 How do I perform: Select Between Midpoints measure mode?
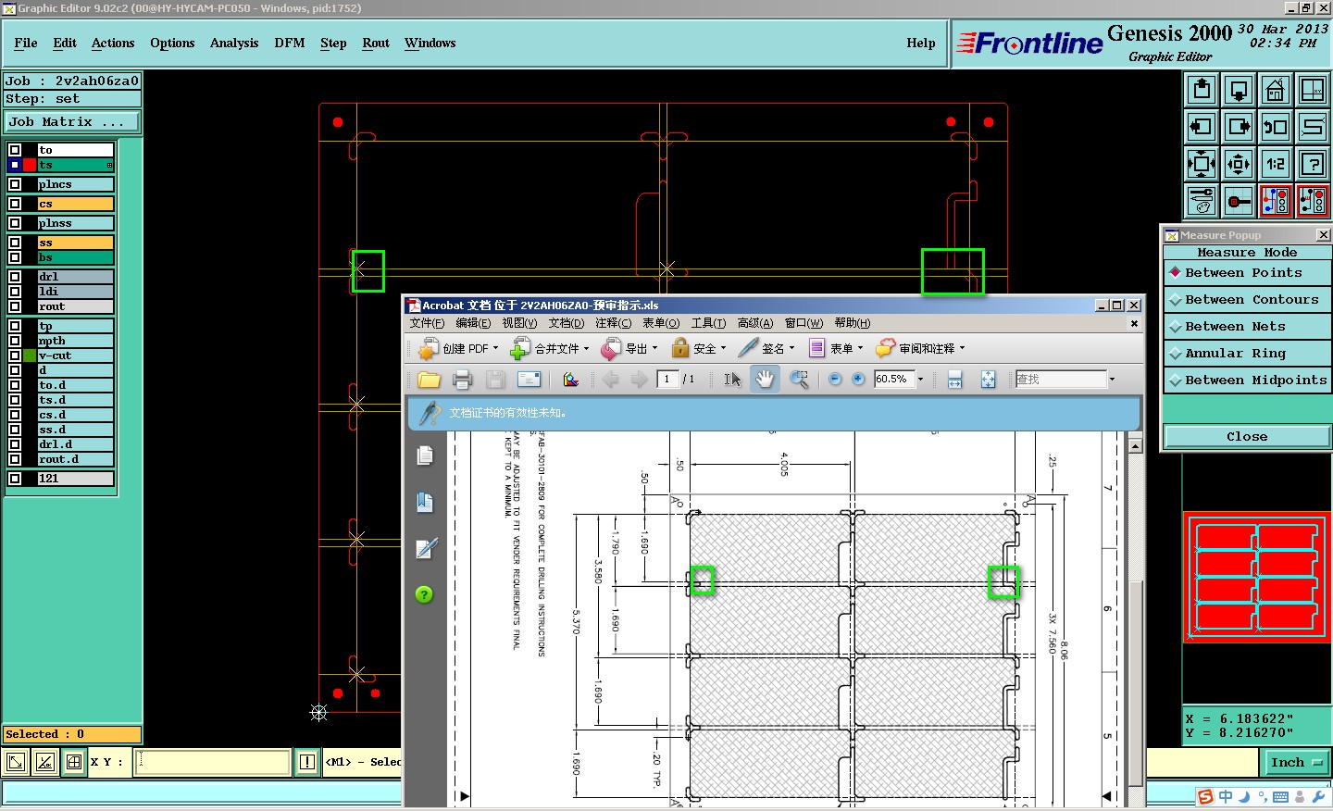pyautogui.click(x=1247, y=381)
